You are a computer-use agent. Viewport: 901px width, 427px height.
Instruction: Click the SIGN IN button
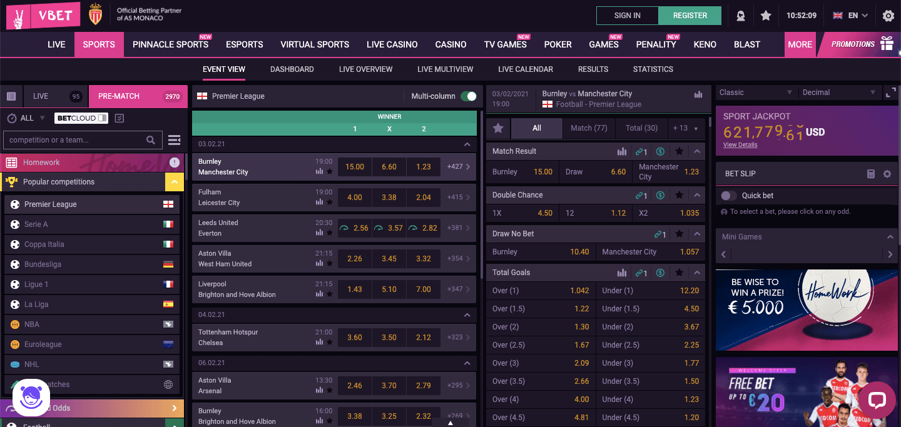point(628,16)
